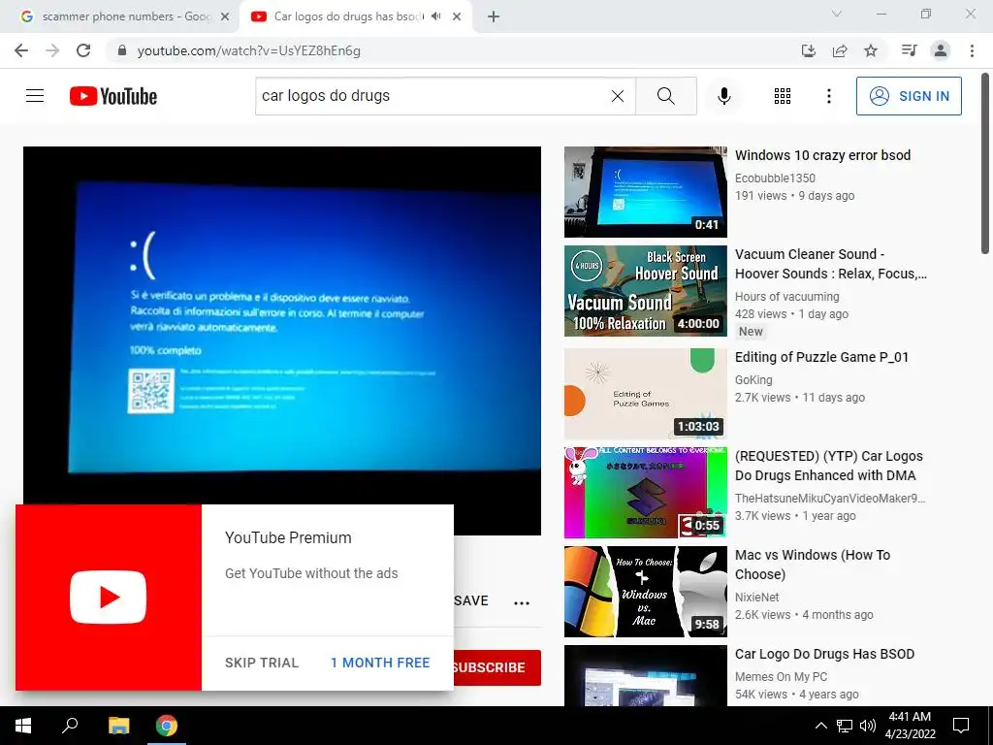Start voice search with microphone
This screenshot has width=993, height=745.
pyautogui.click(x=723, y=96)
